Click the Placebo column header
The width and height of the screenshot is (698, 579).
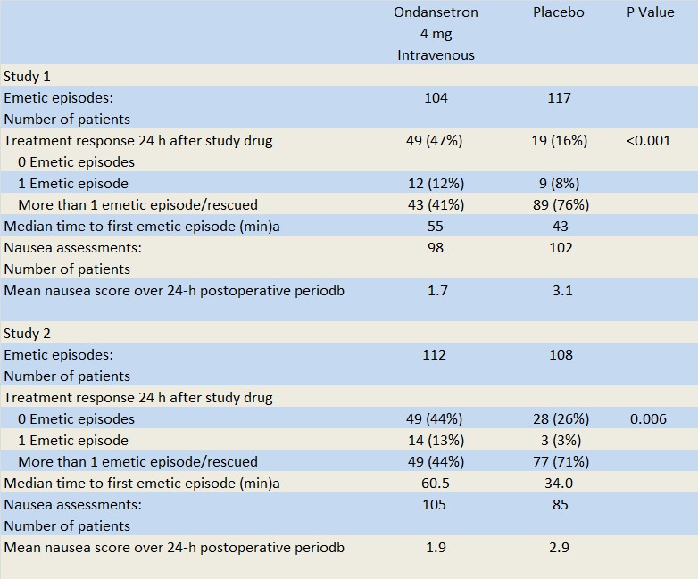559,12
